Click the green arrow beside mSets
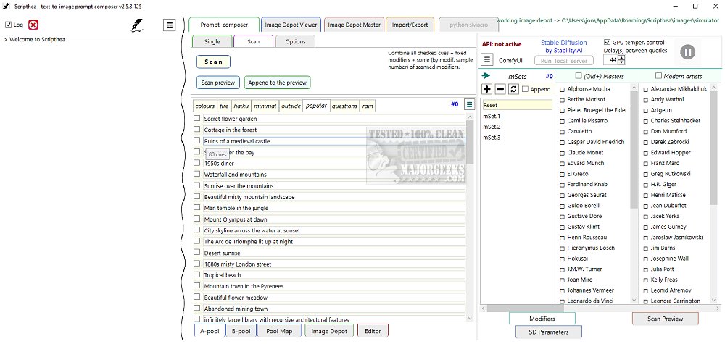 click(x=486, y=76)
